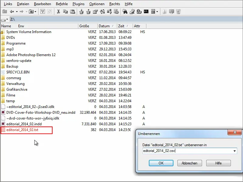Sort by the Attr column header

(139, 26)
